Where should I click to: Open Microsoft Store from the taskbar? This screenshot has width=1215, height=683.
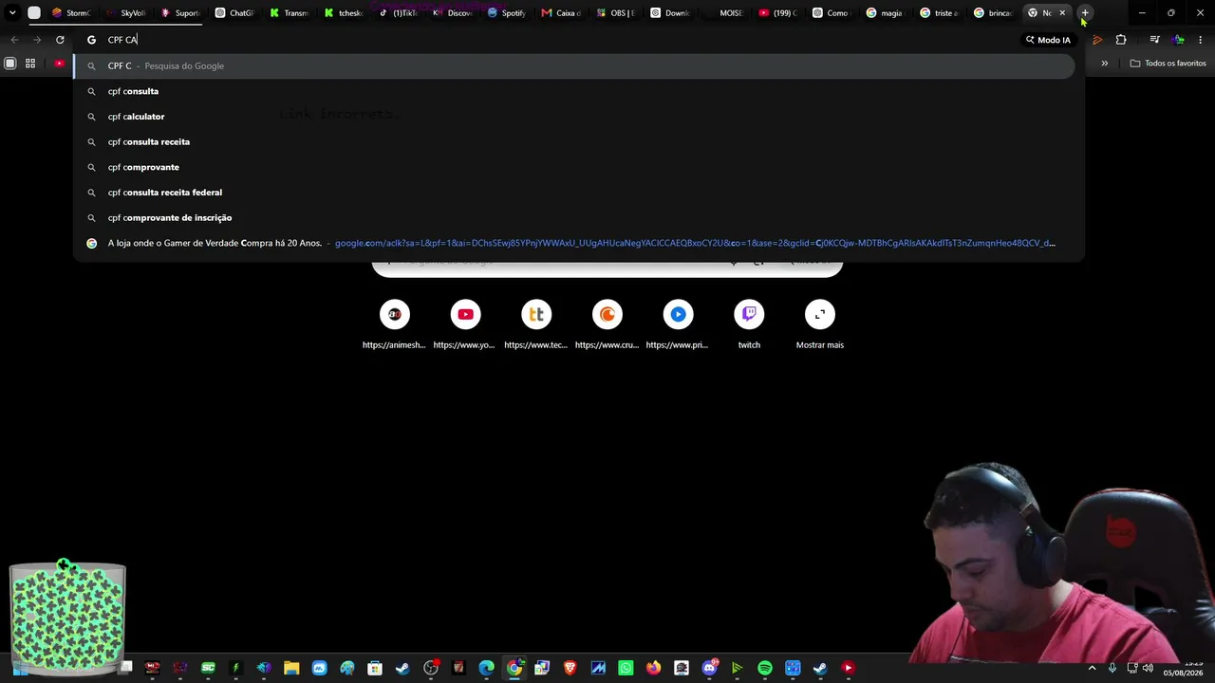(375, 668)
